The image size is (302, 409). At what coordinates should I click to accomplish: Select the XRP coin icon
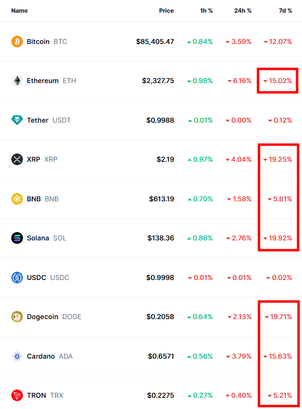[x=17, y=159]
